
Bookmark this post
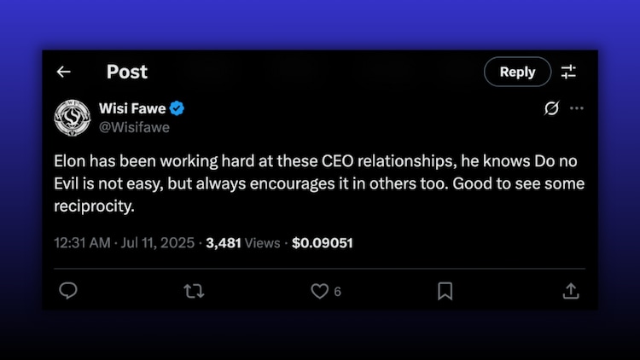tap(445, 291)
